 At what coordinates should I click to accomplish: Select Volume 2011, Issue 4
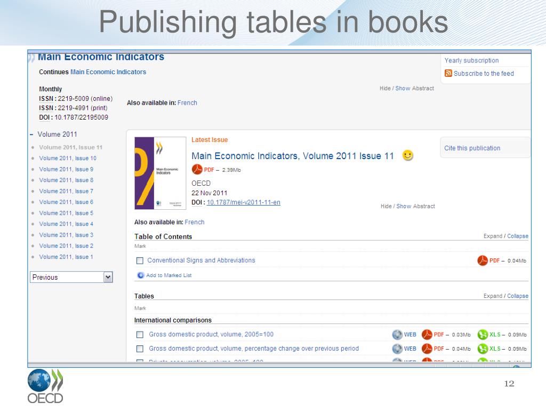point(66,224)
